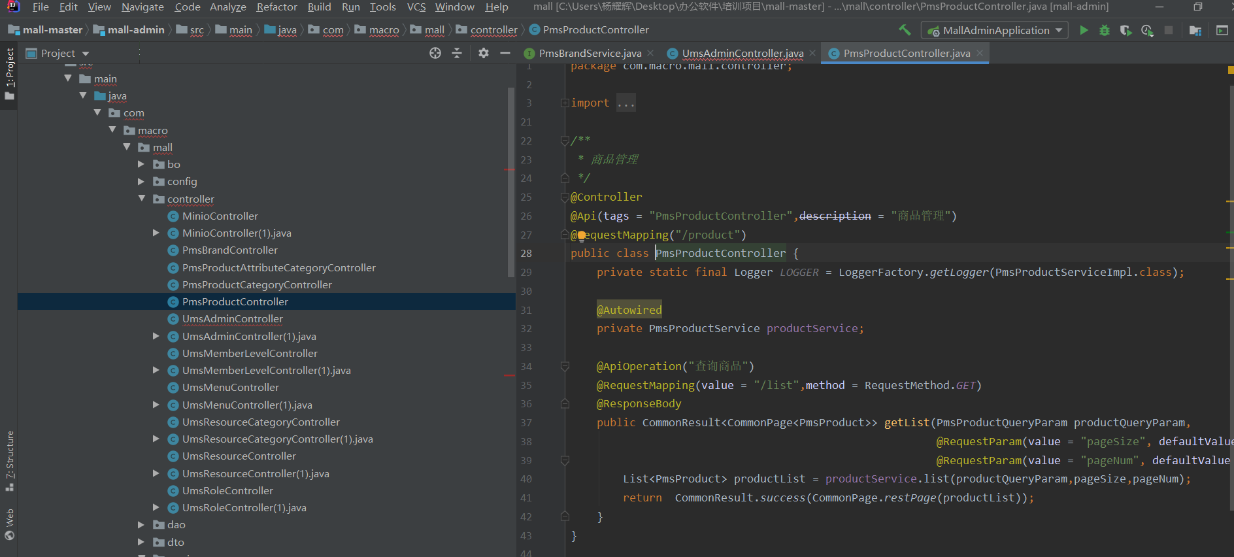This screenshot has width=1234, height=557.
Task: Click the class icon of MinioController
Action: [x=173, y=216]
